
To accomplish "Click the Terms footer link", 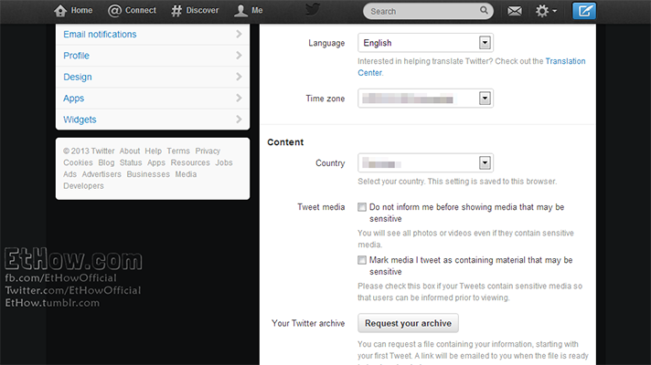I will pyautogui.click(x=178, y=151).
